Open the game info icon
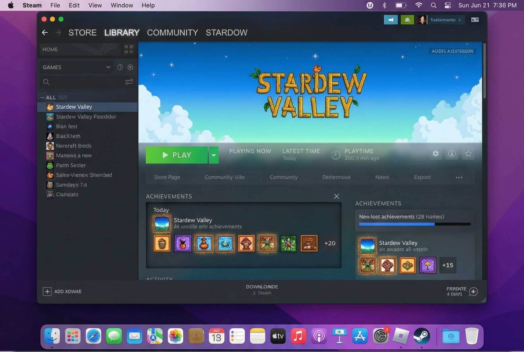 click(452, 154)
